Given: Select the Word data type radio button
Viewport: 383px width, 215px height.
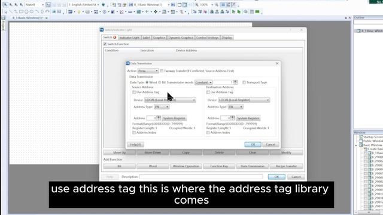Looking at the screenshot, I should point(147,82).
